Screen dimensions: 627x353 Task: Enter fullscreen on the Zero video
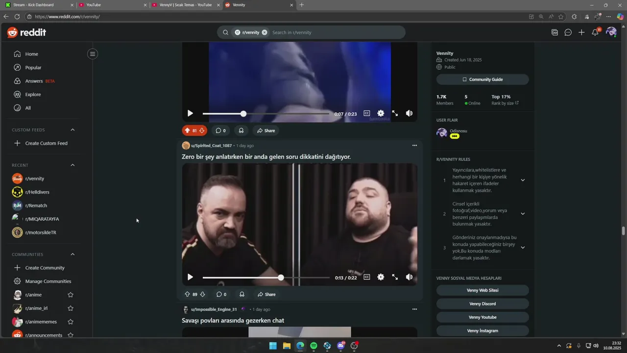[x=395, y=277]
